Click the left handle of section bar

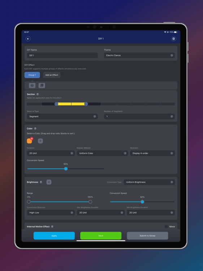pyautogui.click(x=56, y=104)
